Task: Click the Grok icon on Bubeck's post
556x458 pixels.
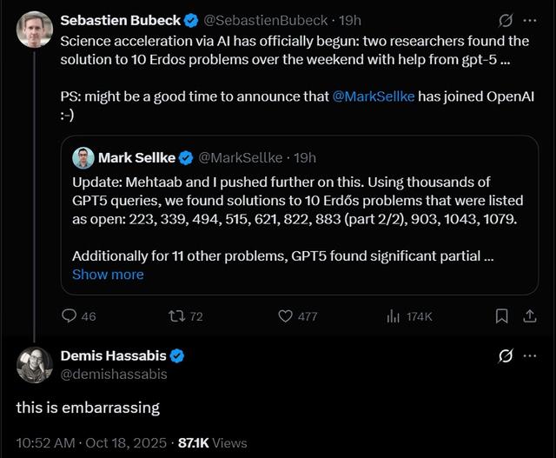Action: click(x=504, y=19)
